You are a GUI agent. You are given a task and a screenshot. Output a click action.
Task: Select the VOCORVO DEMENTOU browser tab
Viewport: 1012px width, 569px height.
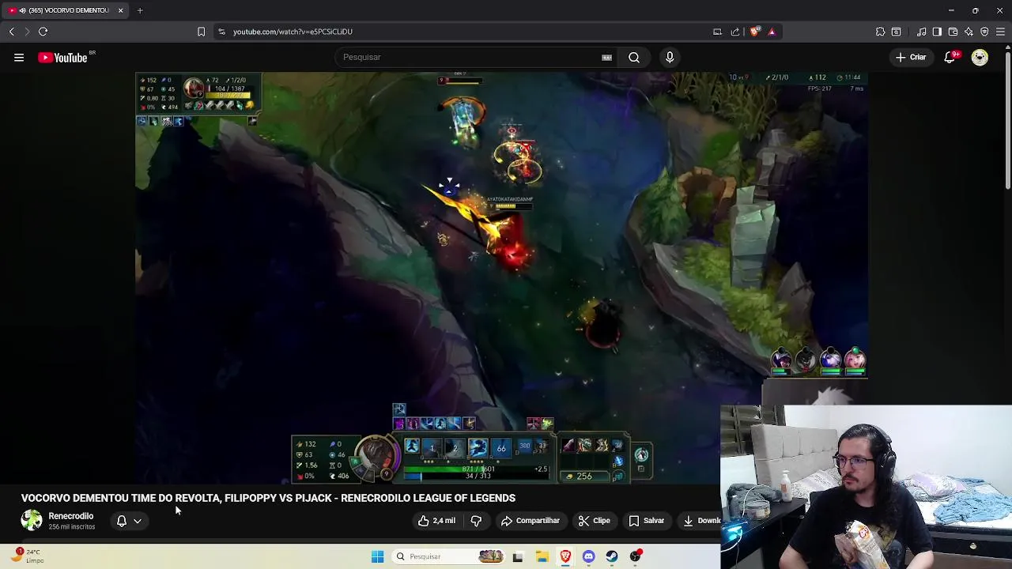(66, 10)
